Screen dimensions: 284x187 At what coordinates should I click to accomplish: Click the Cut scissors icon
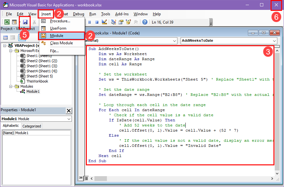[34, 22]
